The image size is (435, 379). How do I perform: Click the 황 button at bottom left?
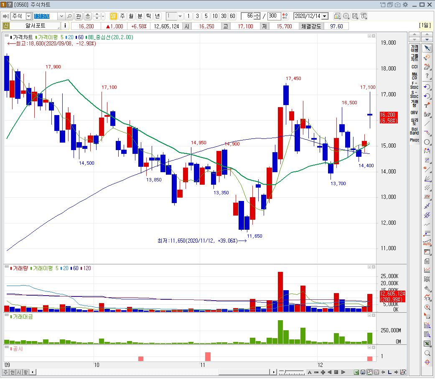25,372
